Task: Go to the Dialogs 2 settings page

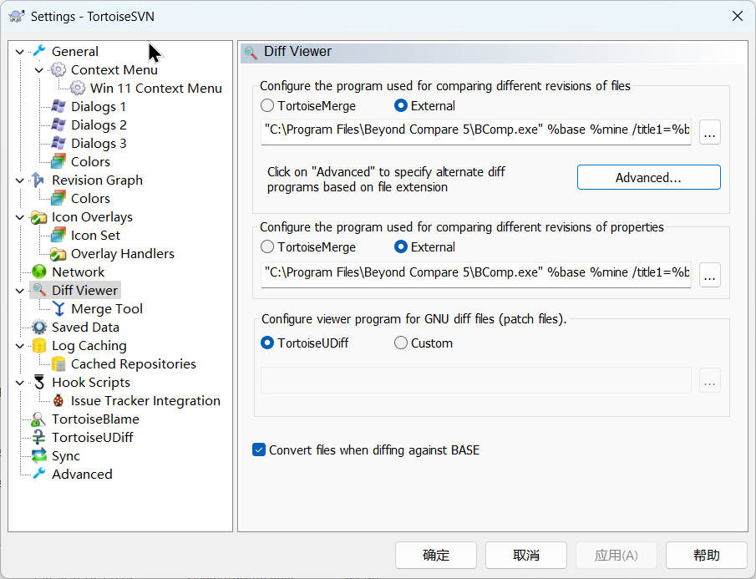Action: pos(99,124)
